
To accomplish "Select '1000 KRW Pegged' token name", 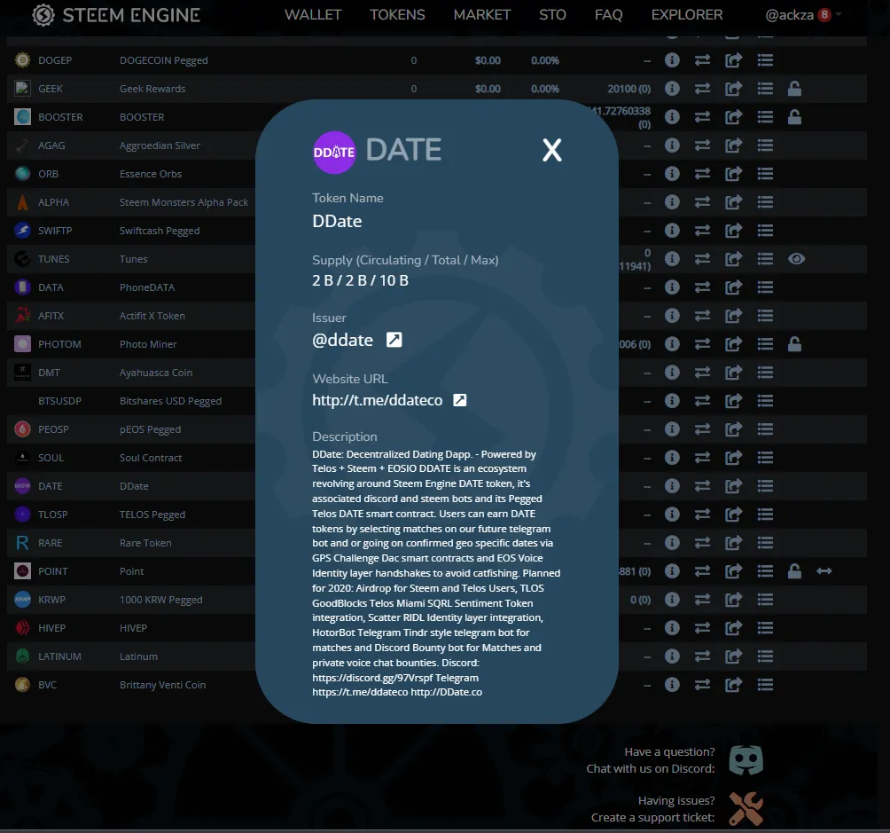I will point(160,600).
